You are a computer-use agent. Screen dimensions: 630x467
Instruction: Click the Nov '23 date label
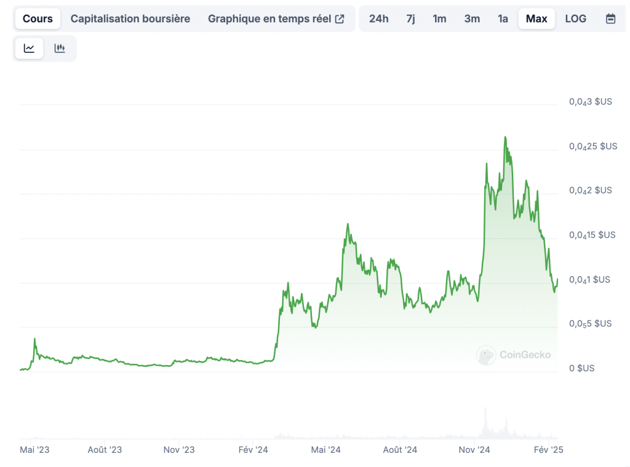[x=179, y=450]
